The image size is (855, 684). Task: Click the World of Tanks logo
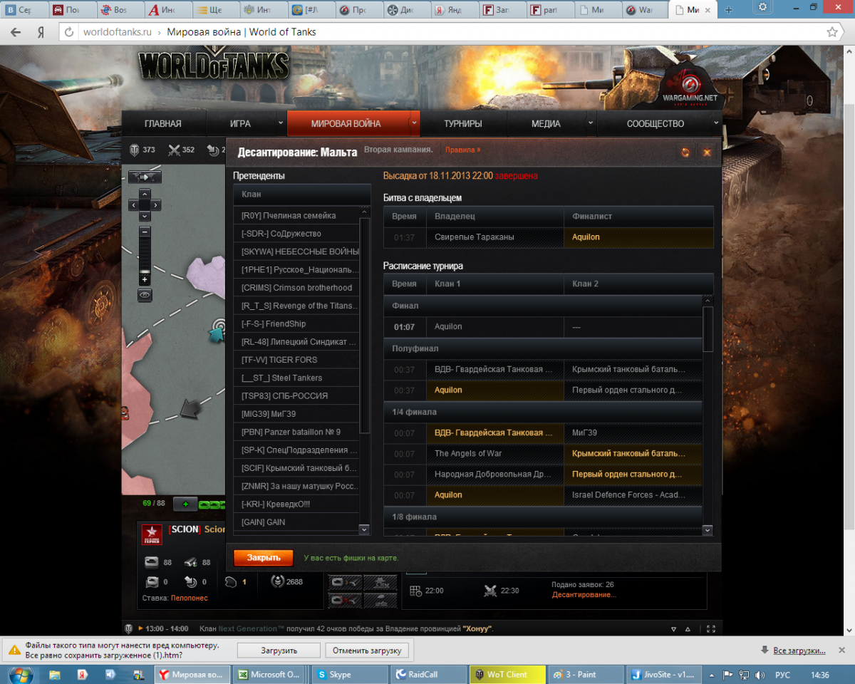click(214, 66)
